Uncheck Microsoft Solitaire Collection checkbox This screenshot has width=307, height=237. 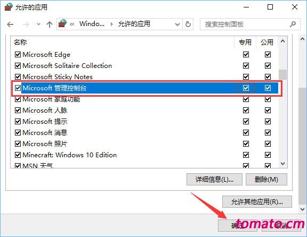18,65
